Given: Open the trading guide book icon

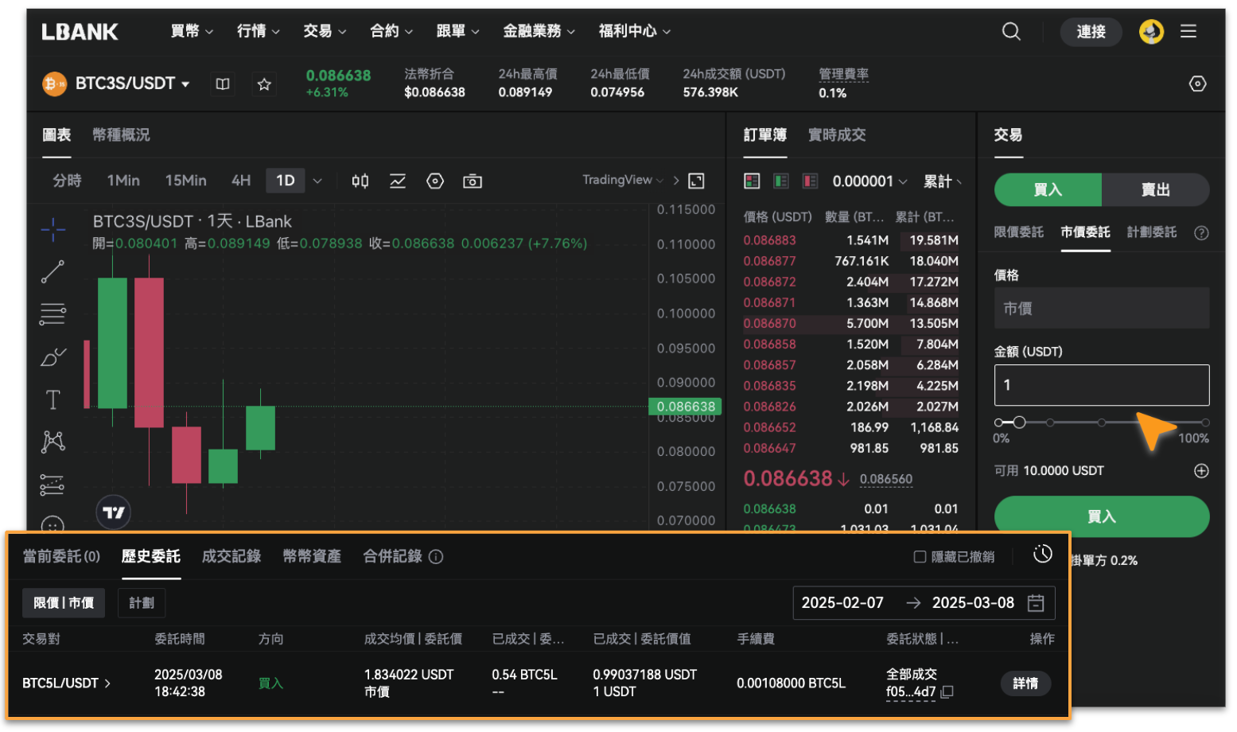Looking at the screenshot, I should pos(223,84).
